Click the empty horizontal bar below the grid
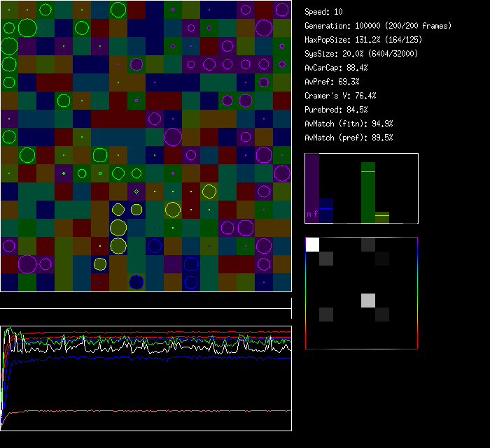This screenshot has height=448, width=490. click(x=146, y=301)
